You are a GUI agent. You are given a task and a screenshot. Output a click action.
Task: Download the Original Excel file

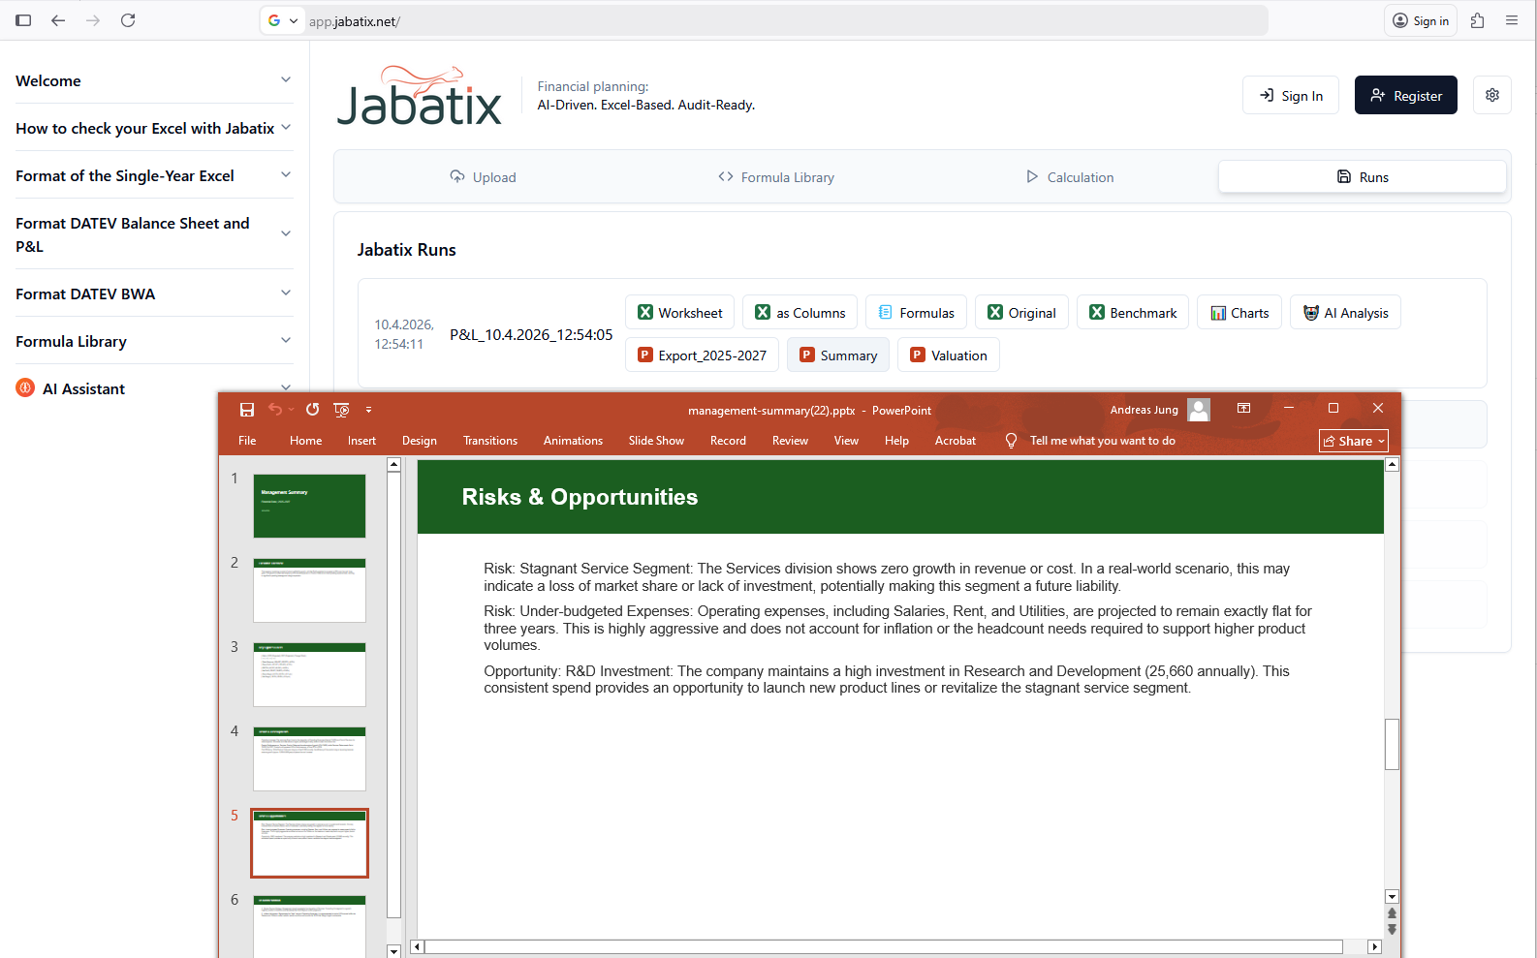click(x=1021, y=313)
